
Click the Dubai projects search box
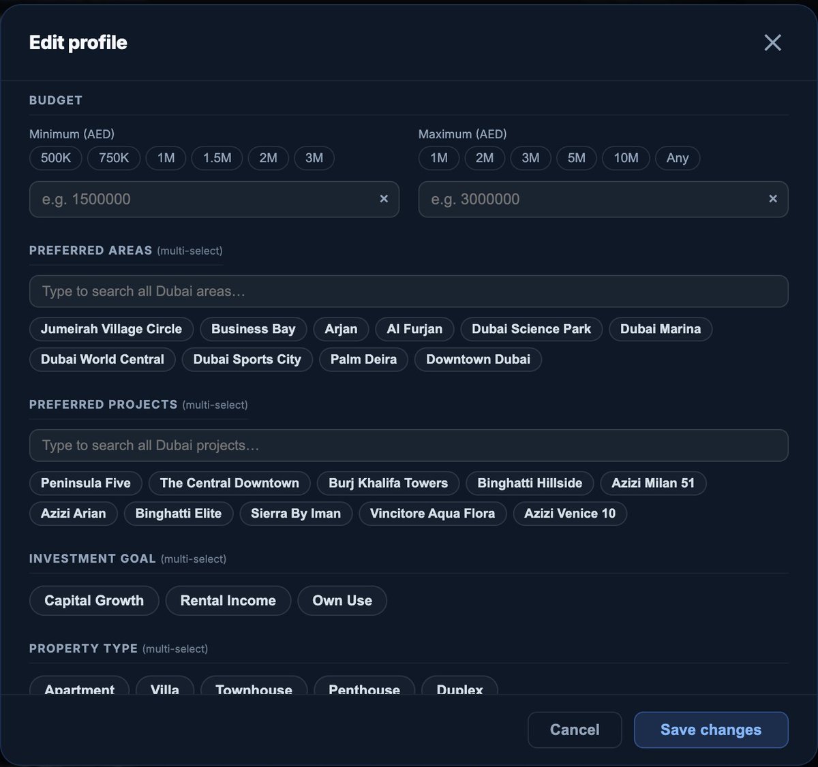pos(409,445)
